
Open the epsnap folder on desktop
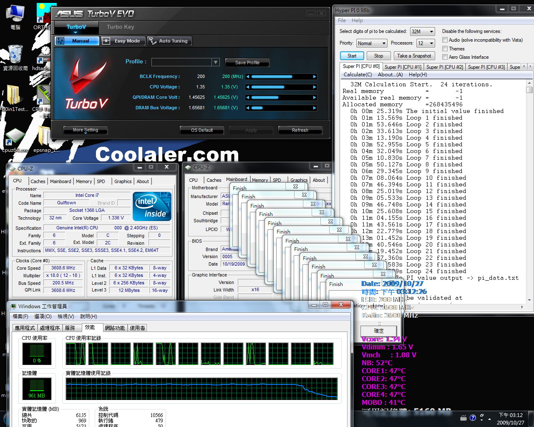45,140
